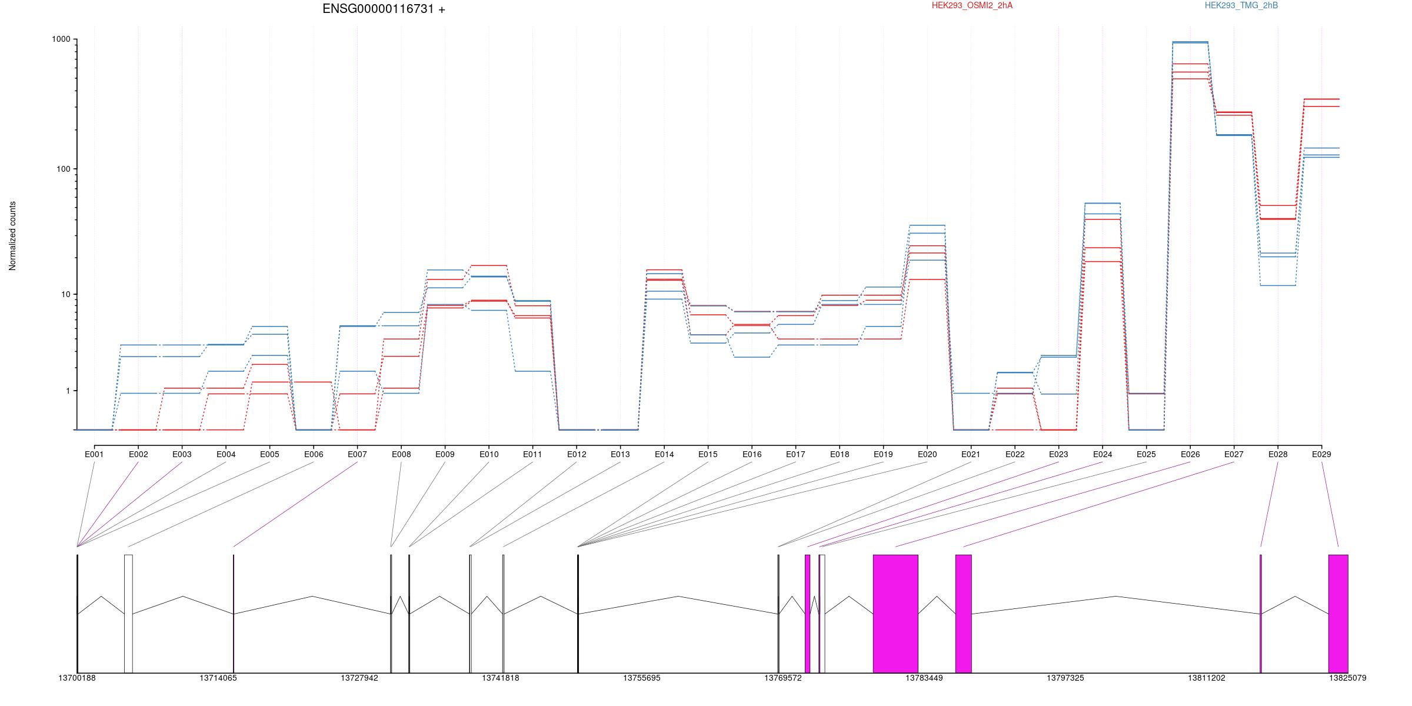1412x706 pixels.
Task: Select the HEK293_OSMI2_2hA legend label
Action: [x=972, y=5]
